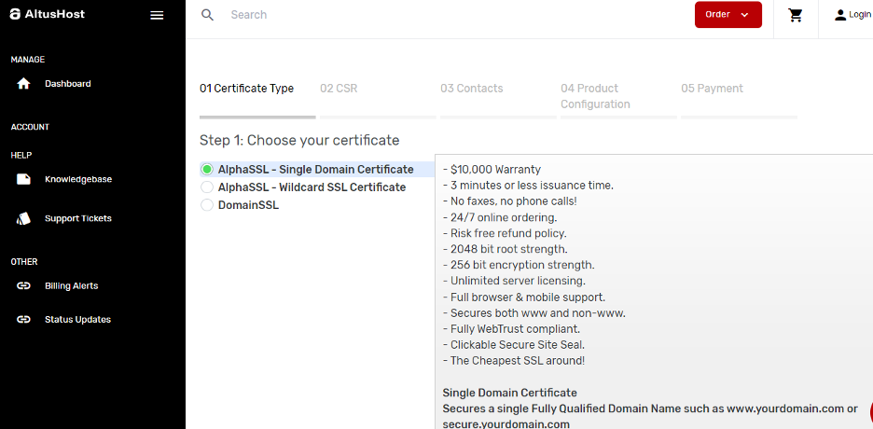
Task: Toggle the hamburger menu in sidebar
Action: pyautogui.click(x=157, y=16)
